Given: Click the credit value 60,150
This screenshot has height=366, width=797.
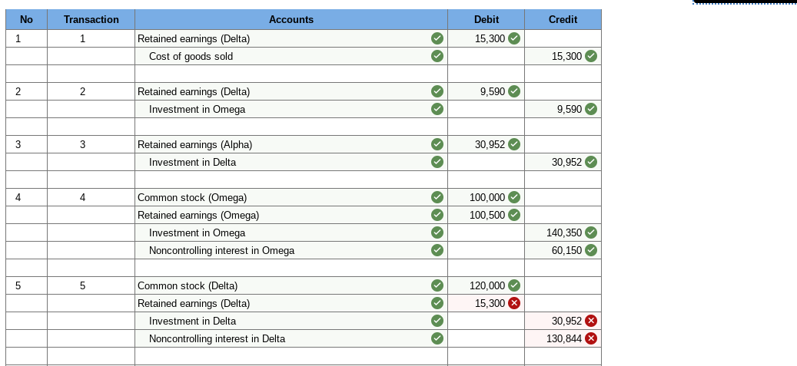Looking at the screenshot, I should tap(566, 250).
